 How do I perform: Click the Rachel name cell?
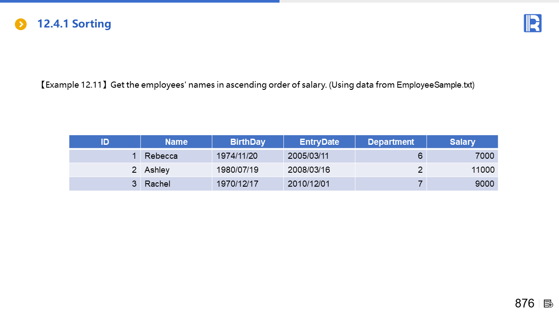point(158,184)
